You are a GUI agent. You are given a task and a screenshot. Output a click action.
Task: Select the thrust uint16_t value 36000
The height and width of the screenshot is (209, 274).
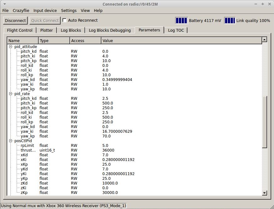[108, 150]
